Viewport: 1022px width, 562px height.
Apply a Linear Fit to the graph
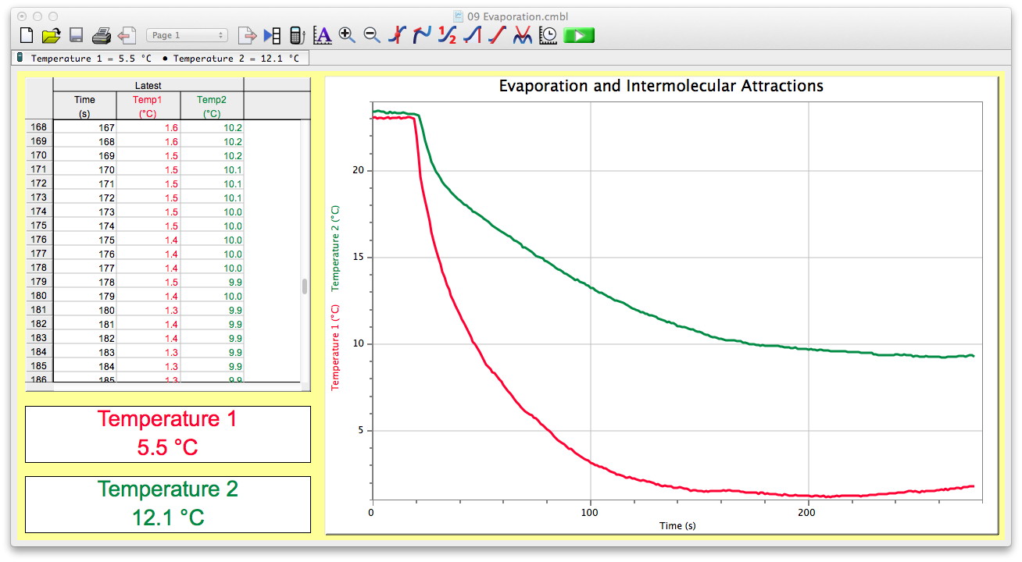tap(496, 35)
